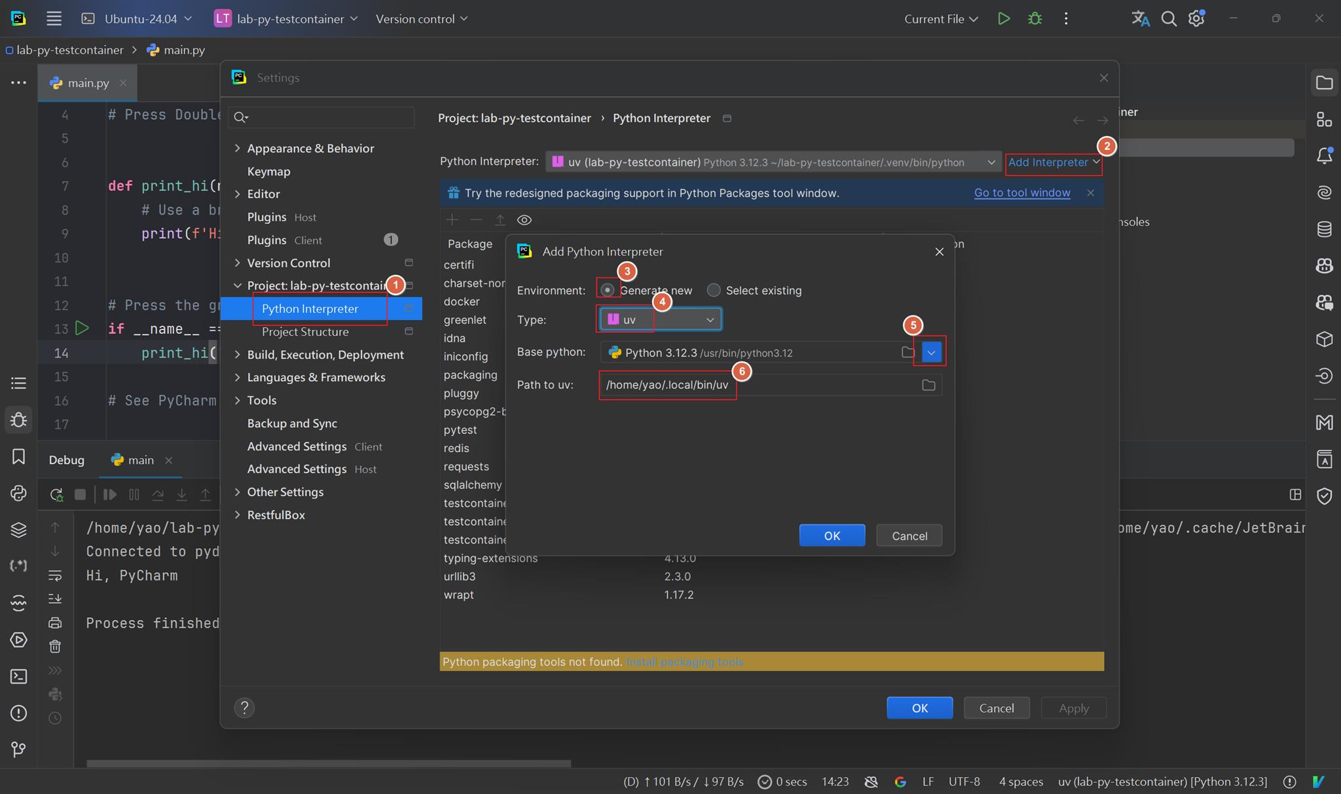Select the Generate new radio button
1341x794 pixels.
point(608,290)
